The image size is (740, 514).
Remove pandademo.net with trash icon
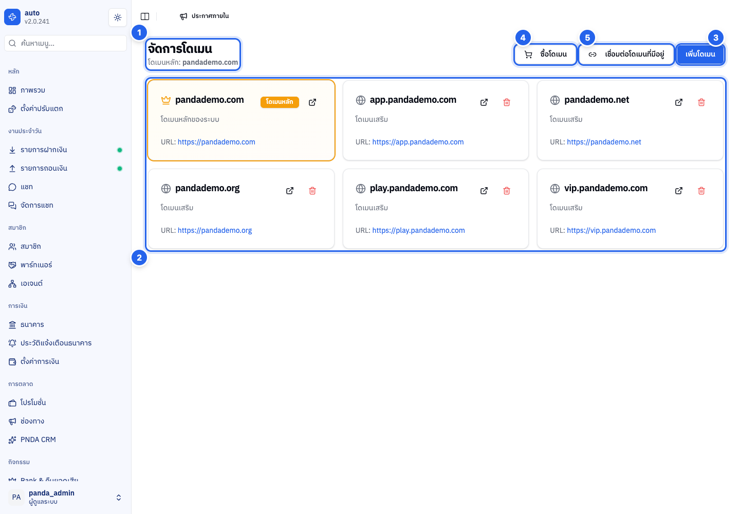[701, 102]
